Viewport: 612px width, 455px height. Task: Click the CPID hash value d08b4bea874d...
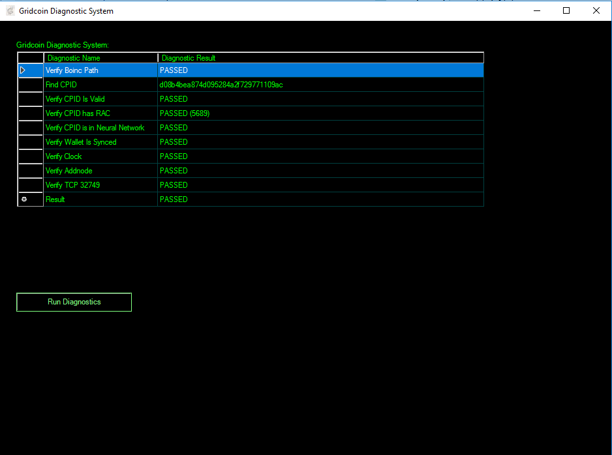tap(320, 85)
